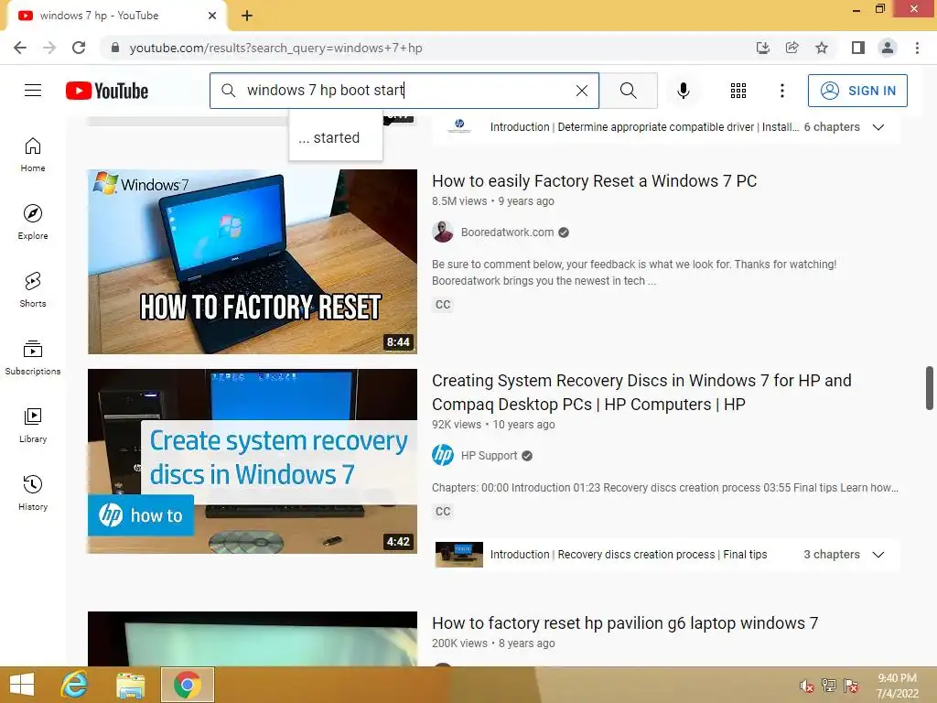Click the magnifier search button

click(628, 91)
